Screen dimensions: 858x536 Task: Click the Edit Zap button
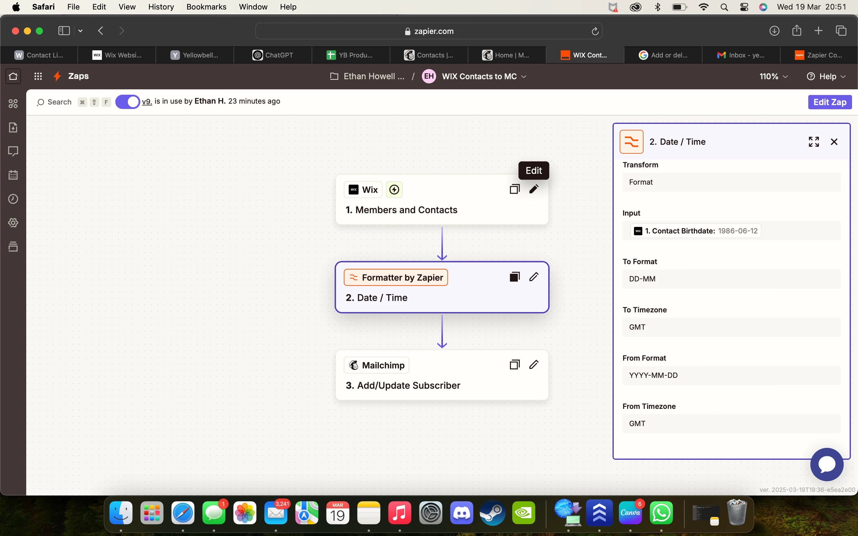coord(830,102)
